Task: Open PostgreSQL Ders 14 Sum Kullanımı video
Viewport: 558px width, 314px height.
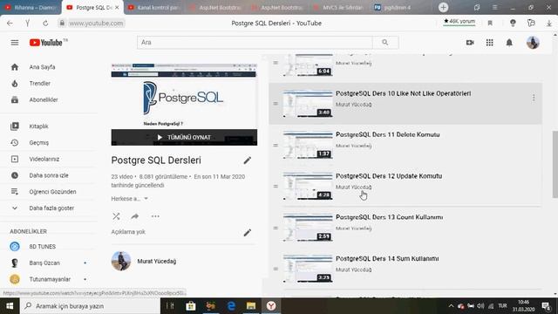Action: point(387,258)
